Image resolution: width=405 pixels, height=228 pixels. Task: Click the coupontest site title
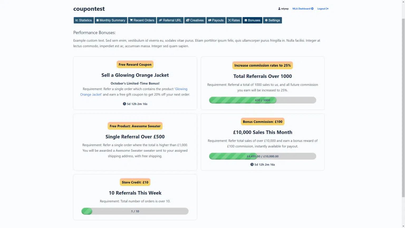pos(89,9)
